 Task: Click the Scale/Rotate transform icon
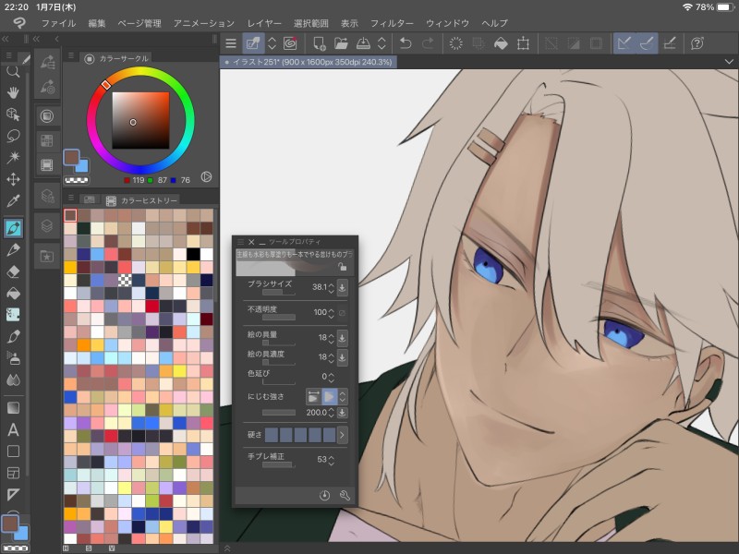(523, 43)
